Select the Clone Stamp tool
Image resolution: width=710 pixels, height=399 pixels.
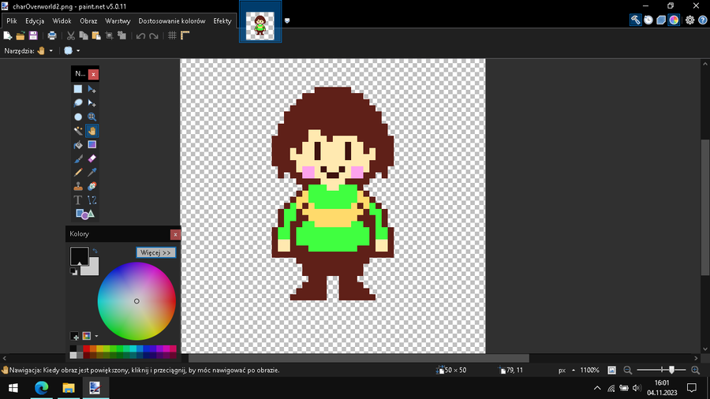click(x=78, y=186)
